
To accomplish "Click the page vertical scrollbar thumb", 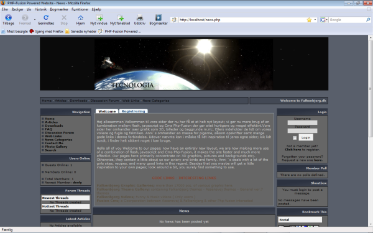I will [371, 88].
